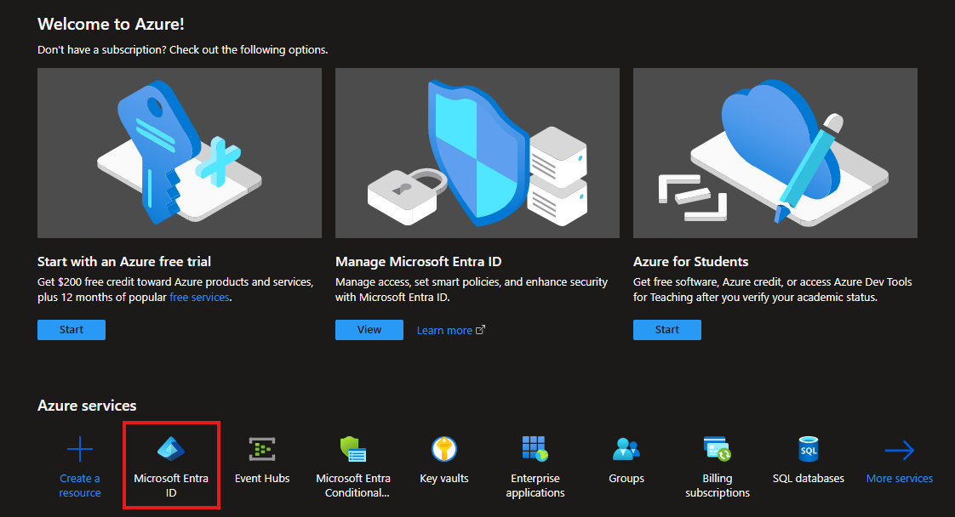
Task: Click the More services link text
Action: pos(900,479)
